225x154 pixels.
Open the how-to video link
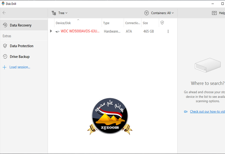pyautogui.click(x=207, y=111)
